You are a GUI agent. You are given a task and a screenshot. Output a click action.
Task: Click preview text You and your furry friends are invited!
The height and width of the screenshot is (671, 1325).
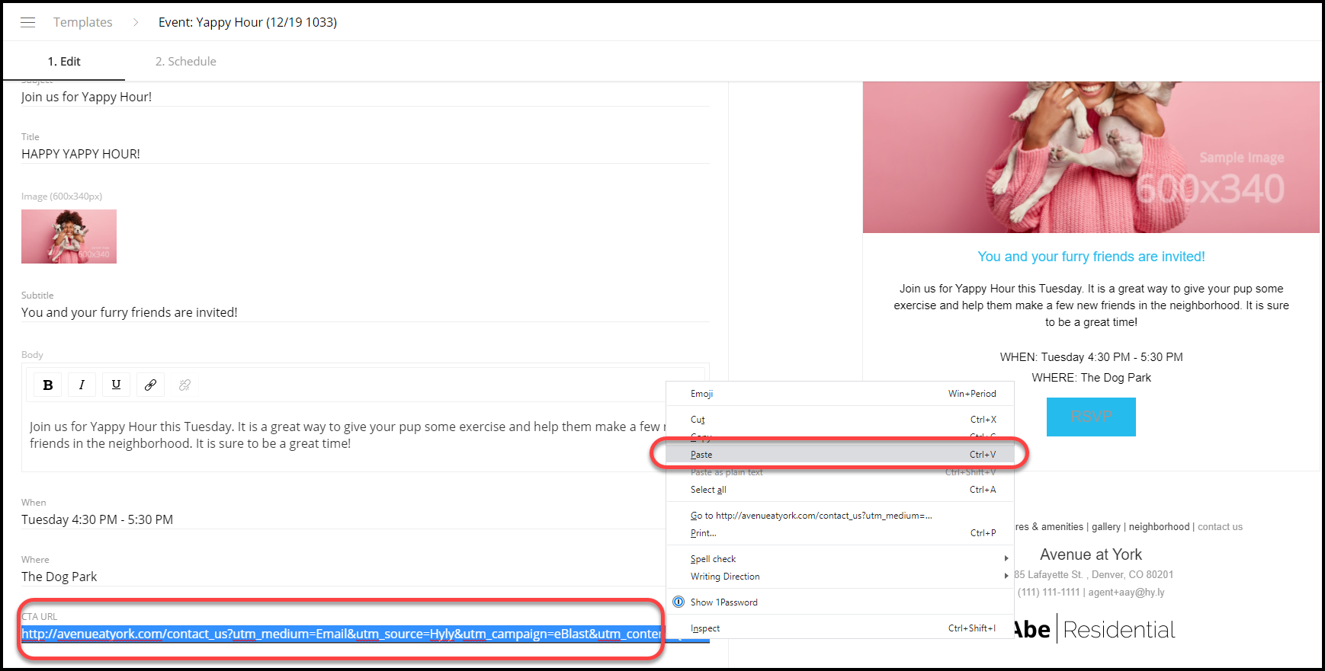pos(1091,257)
